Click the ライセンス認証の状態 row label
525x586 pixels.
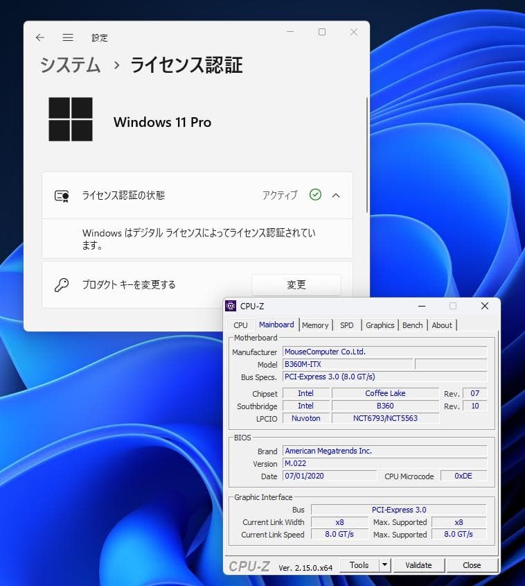pyautogui.click(x=123, y=195)
